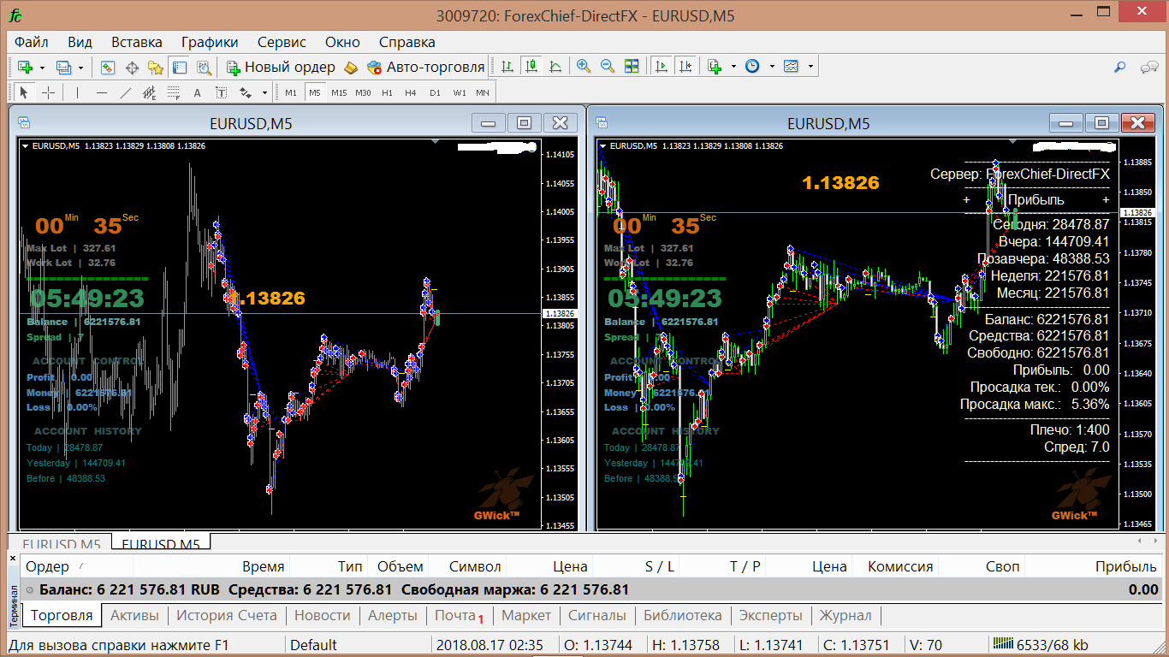The width and height of the screenshot is (1169, 657).
Task: Switch to Новости terminal tab
Action: 323,616
